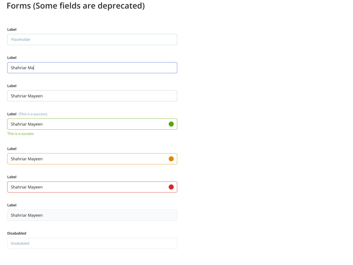Click the orange warning status dot

point(171,159)
